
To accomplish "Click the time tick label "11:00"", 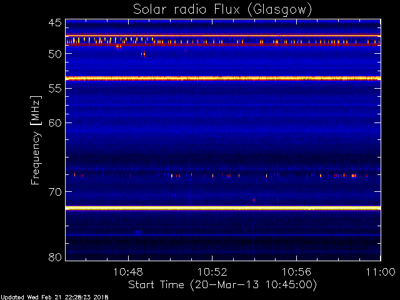I will click(381, 272).
